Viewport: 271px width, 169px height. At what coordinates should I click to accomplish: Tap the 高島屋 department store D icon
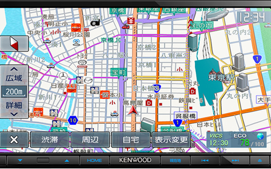click(x=149, y=103)
